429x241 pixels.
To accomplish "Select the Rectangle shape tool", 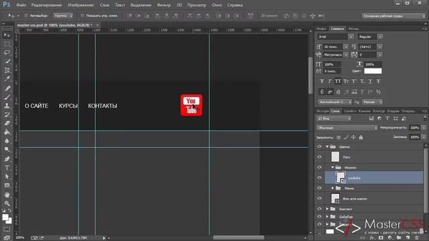I will point(7,185).
